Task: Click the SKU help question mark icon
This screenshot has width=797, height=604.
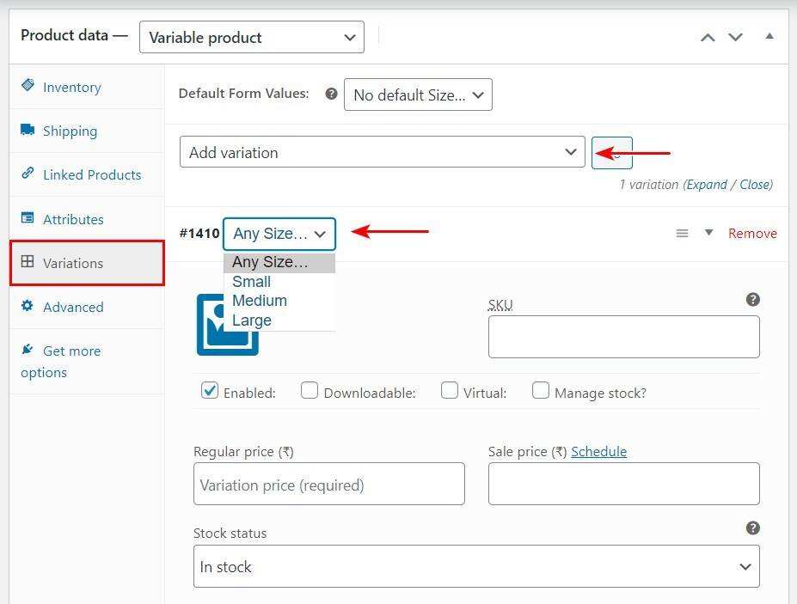Action: coord(752,299)
